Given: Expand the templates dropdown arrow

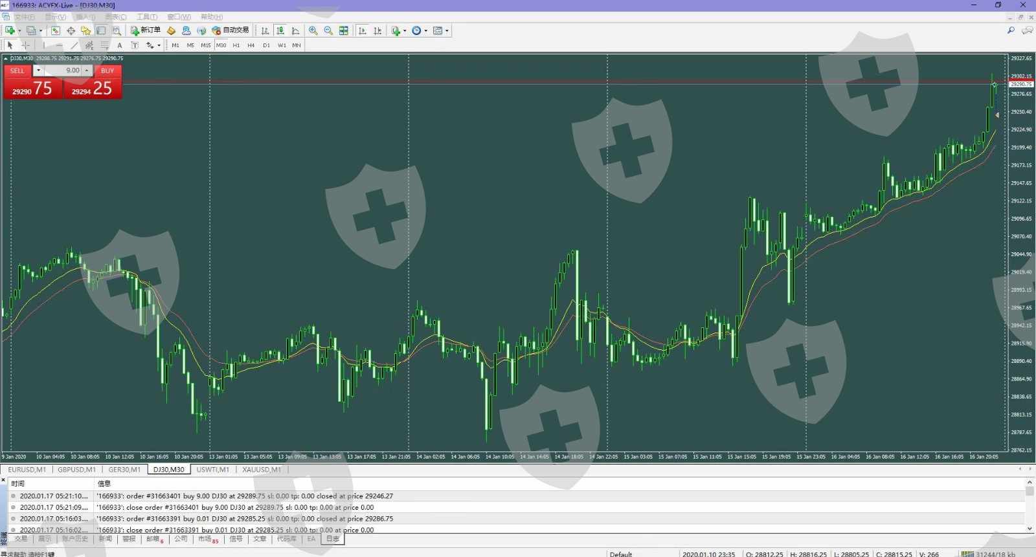Looking at the screenshot, I should [x=447, y=30].
